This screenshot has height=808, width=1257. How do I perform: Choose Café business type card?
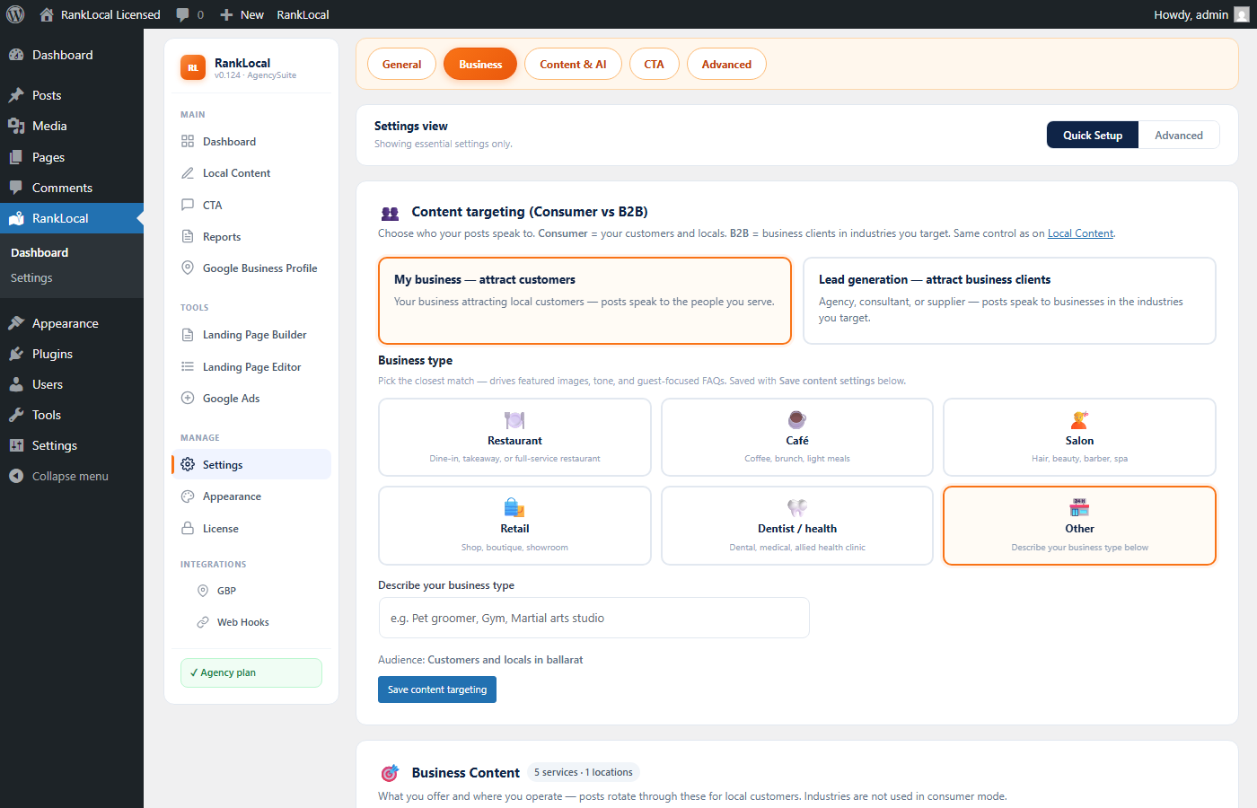pos(797,437)
